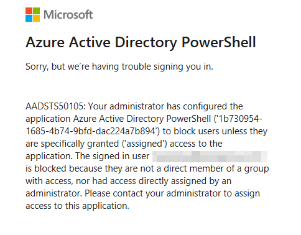Click the yellow square in Microsoft logo
Screen dimensions: 301x235
tap(36, 18)
